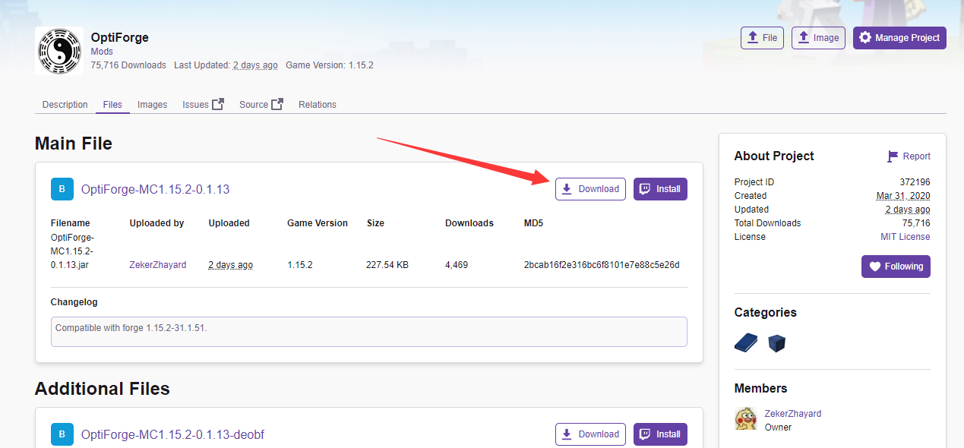This screenshot has height=448, width=964.
Task: Download the deobf additional file
Action: 590,434
